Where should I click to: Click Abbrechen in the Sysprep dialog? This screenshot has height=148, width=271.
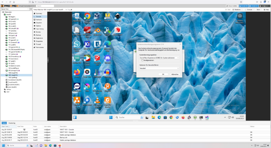point(175,74)
